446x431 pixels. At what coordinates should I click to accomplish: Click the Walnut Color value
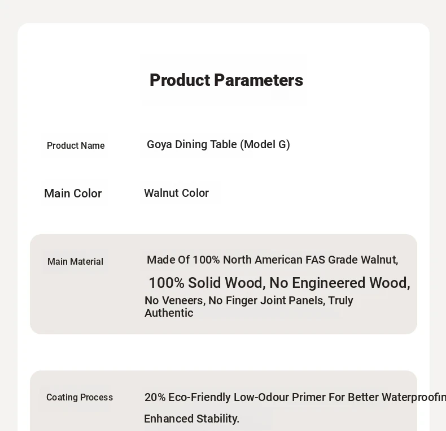(x=176, y=193)
